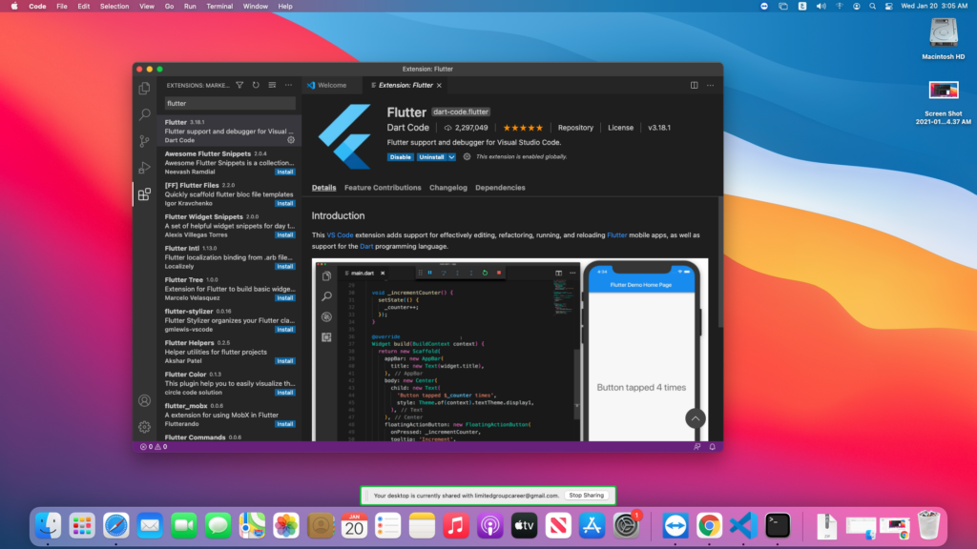Open Google Chrome from the Dock
Viewport: 977px width, 549px height.
coord(709,526)
